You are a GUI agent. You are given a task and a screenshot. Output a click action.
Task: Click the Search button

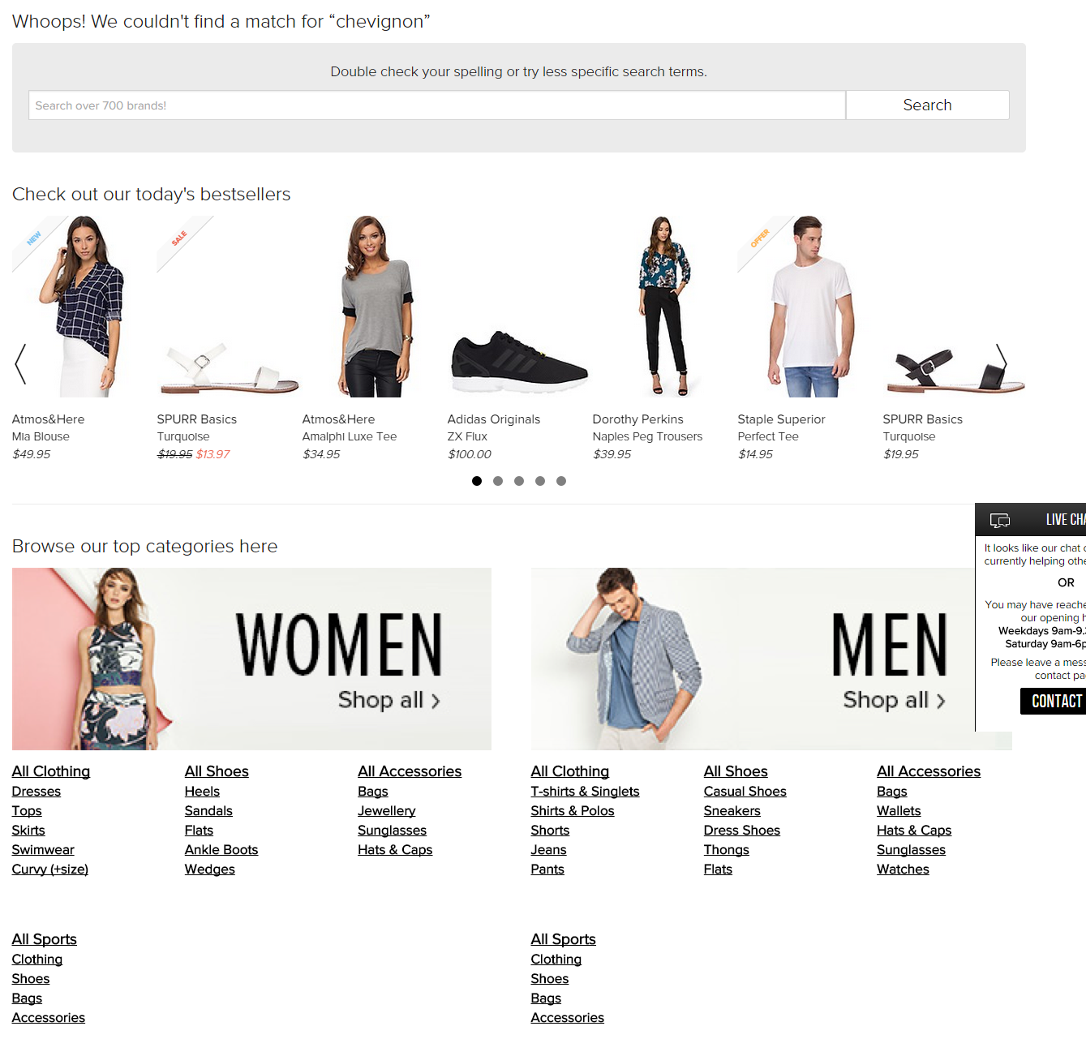(x=928, y=105)
